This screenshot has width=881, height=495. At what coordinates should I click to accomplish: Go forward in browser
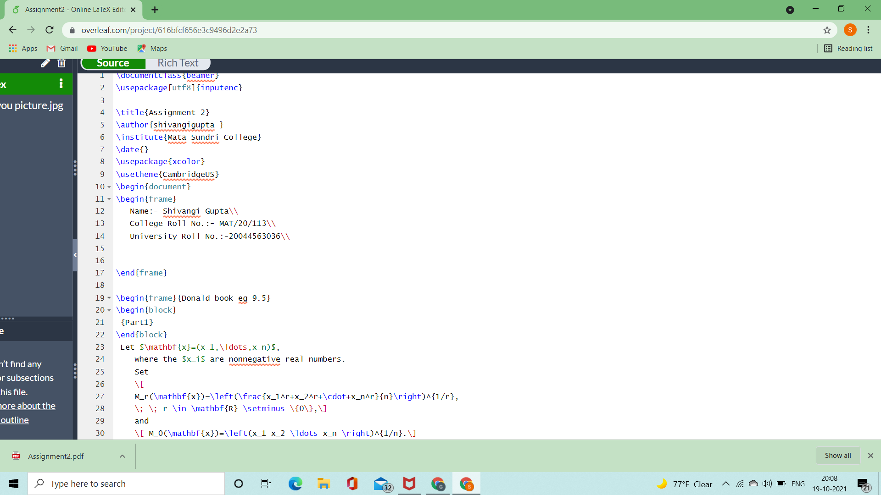point(31,30)
